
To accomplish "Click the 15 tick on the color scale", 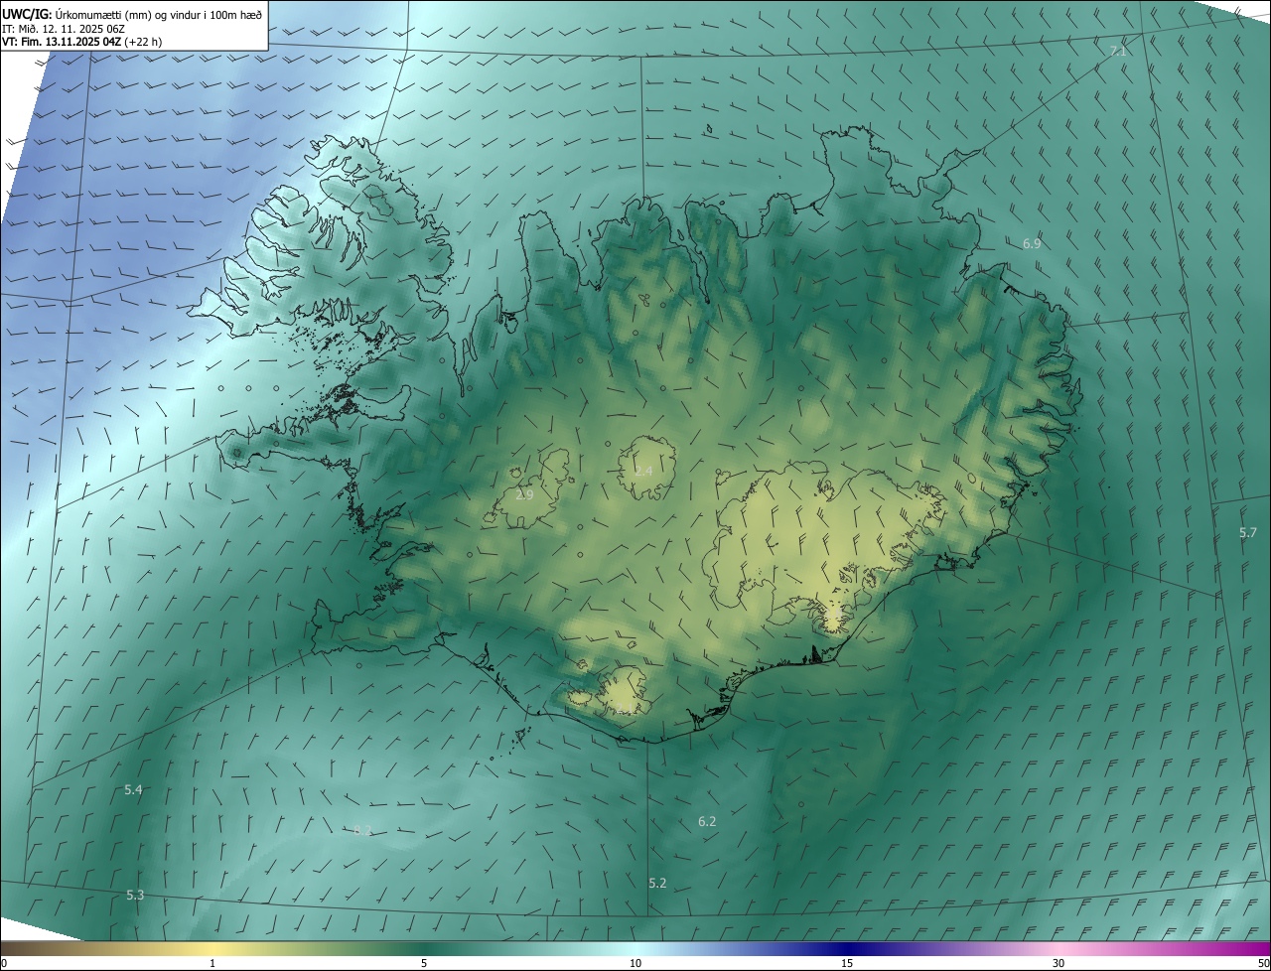I will coord(847,963).
